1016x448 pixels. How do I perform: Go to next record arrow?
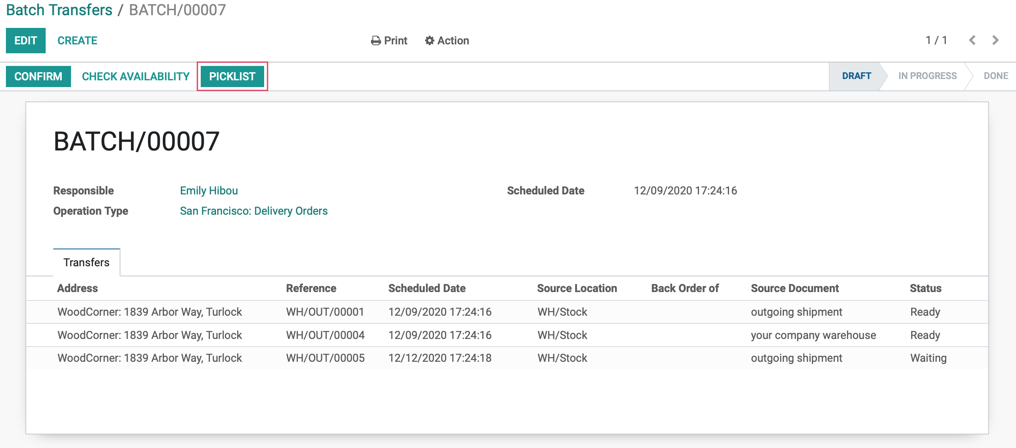click(x=995, y=40)
